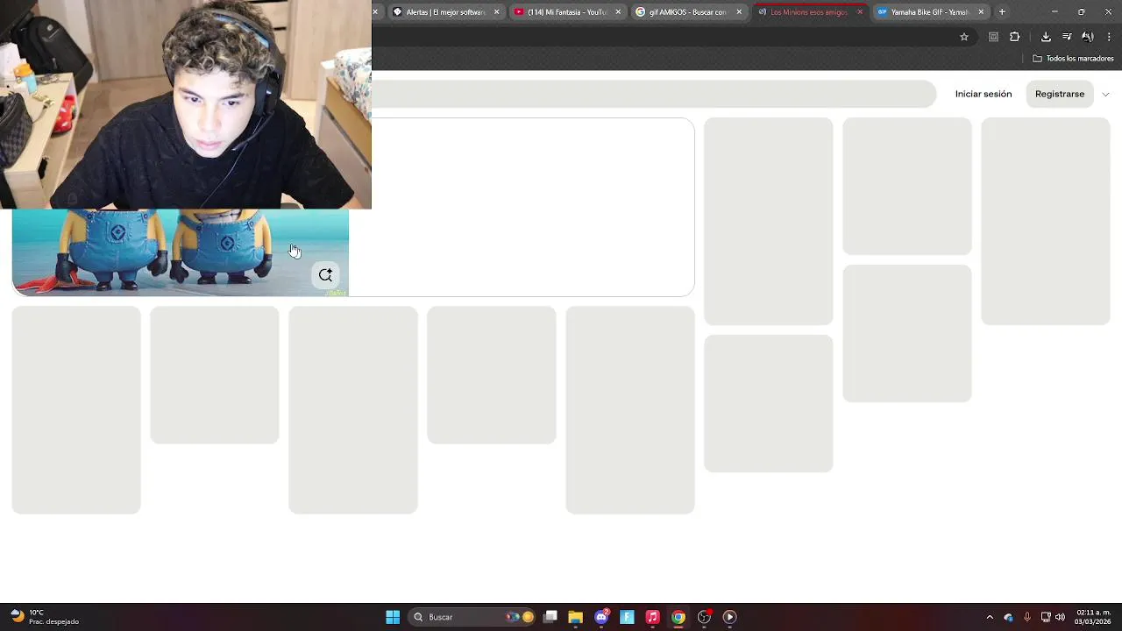
Task: Open a new browser tab with plus
Action: tap(1002, 12)
